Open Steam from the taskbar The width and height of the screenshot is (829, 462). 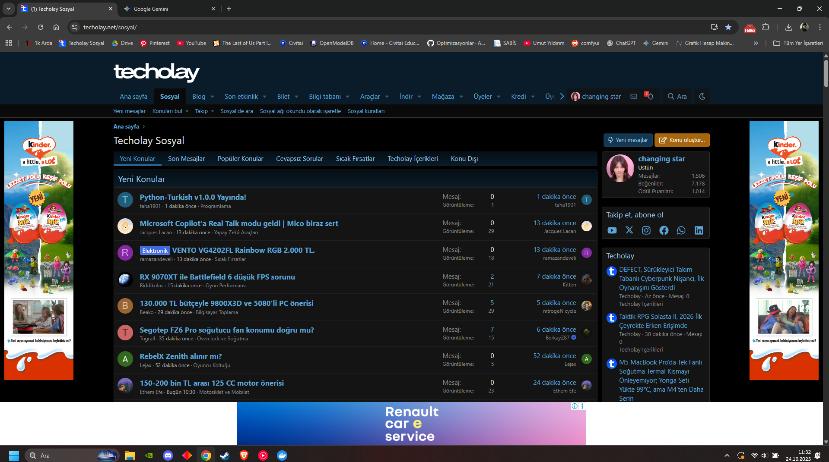click(x=225, y=456)
